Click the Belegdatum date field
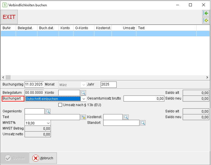Image resolution: width=211 pixels, height=165 pixels. click(34, 93)
